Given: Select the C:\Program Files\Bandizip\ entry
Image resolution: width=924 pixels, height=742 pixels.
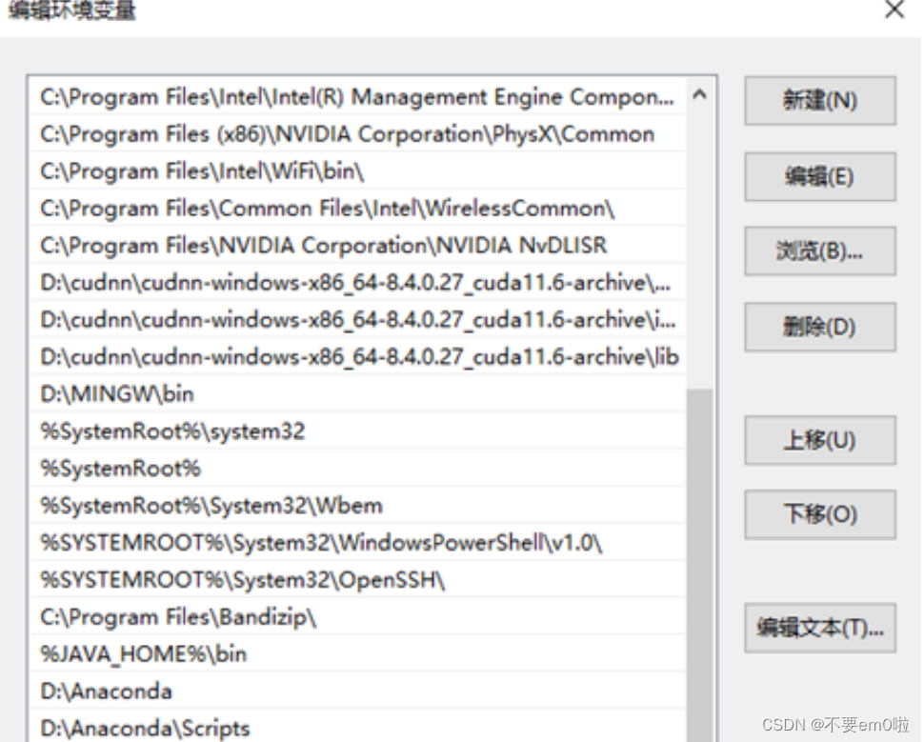Looking at the screenshot, I should tap(358, 616).
